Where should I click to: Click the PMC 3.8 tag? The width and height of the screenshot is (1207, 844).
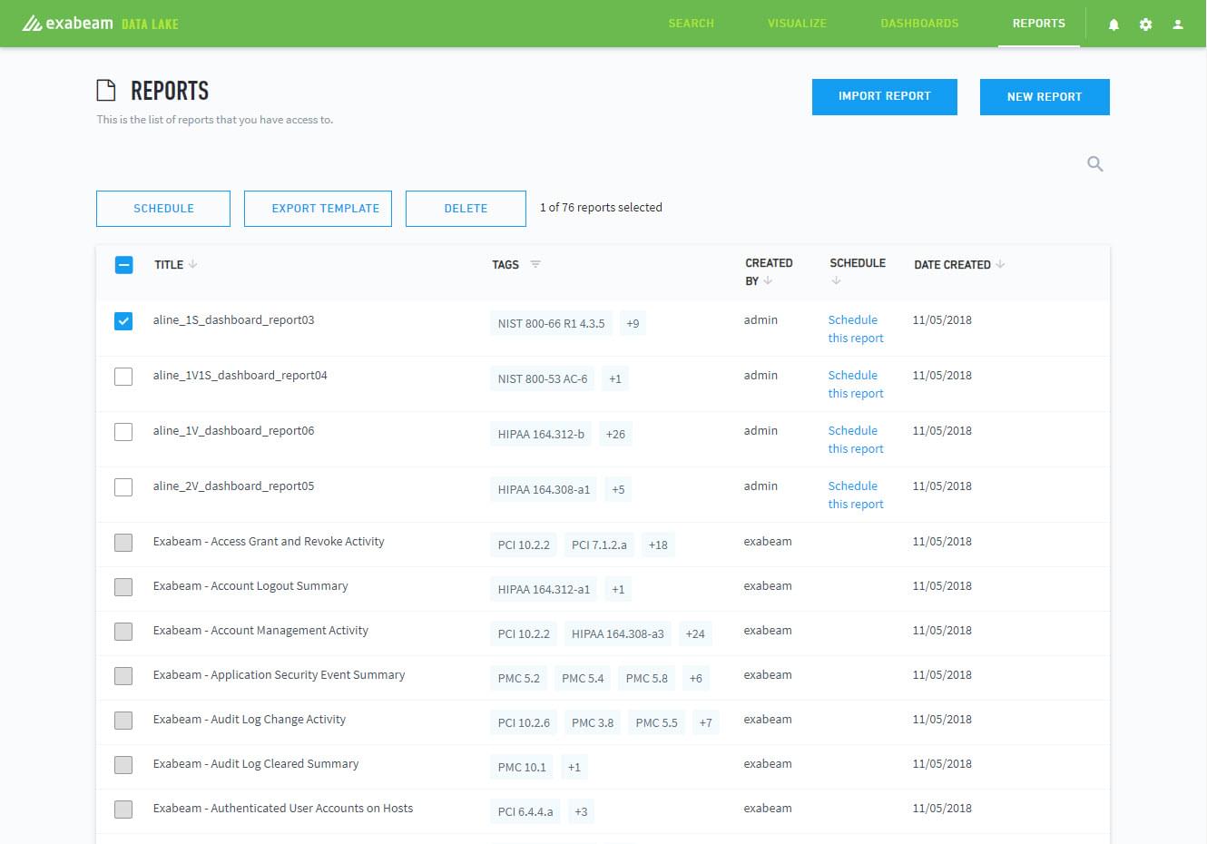(x=593, y=722)
